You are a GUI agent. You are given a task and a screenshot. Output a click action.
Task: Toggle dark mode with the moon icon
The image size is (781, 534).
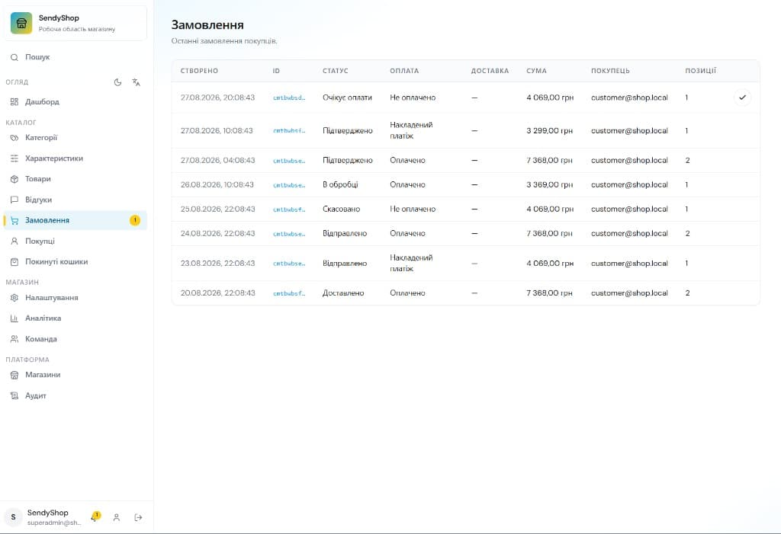[x=117, y=82]
